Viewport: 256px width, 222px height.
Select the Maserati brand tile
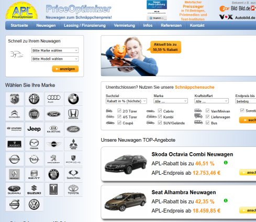pos(15,144)
